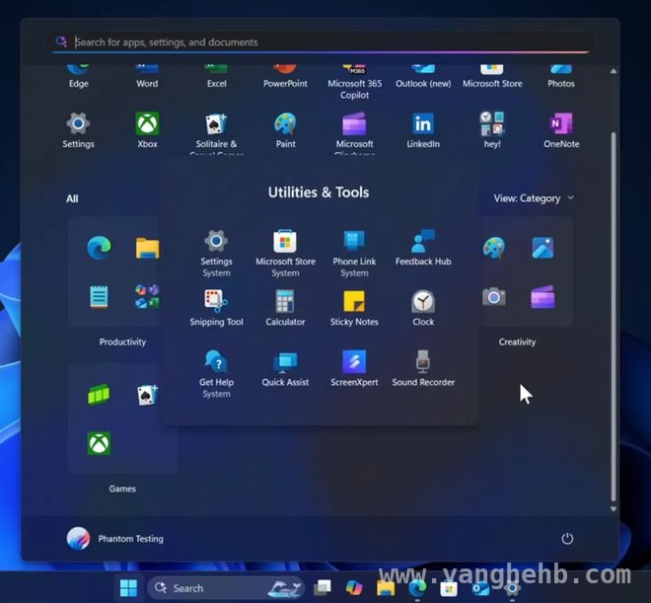This screenshot has width=651, height=603.
Task: Expand the Creativity category group
Action: click(517, 341)
